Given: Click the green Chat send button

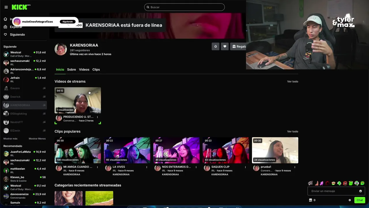Looking at the screenshot, I should tap(360, 200).
